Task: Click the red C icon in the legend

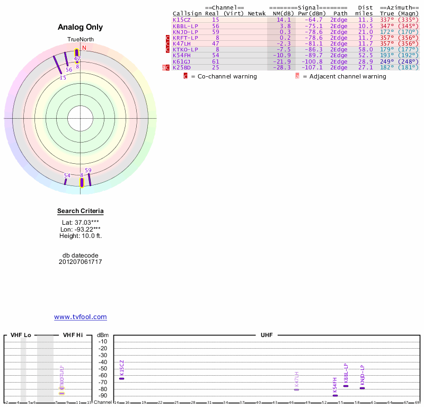Action: [x=185, y=76]
